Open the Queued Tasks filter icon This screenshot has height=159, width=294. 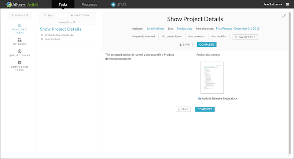20,51
